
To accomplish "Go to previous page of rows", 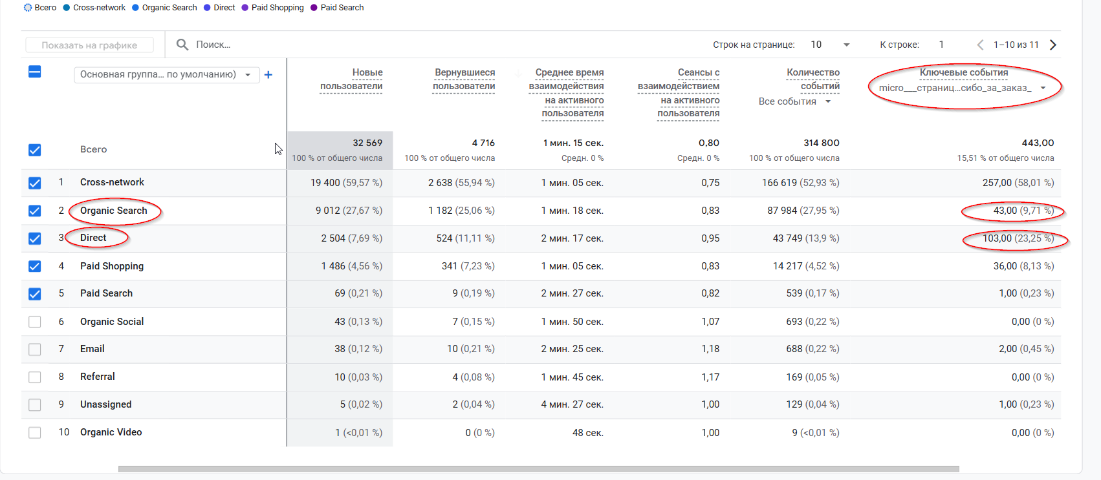I will [980, 45].
